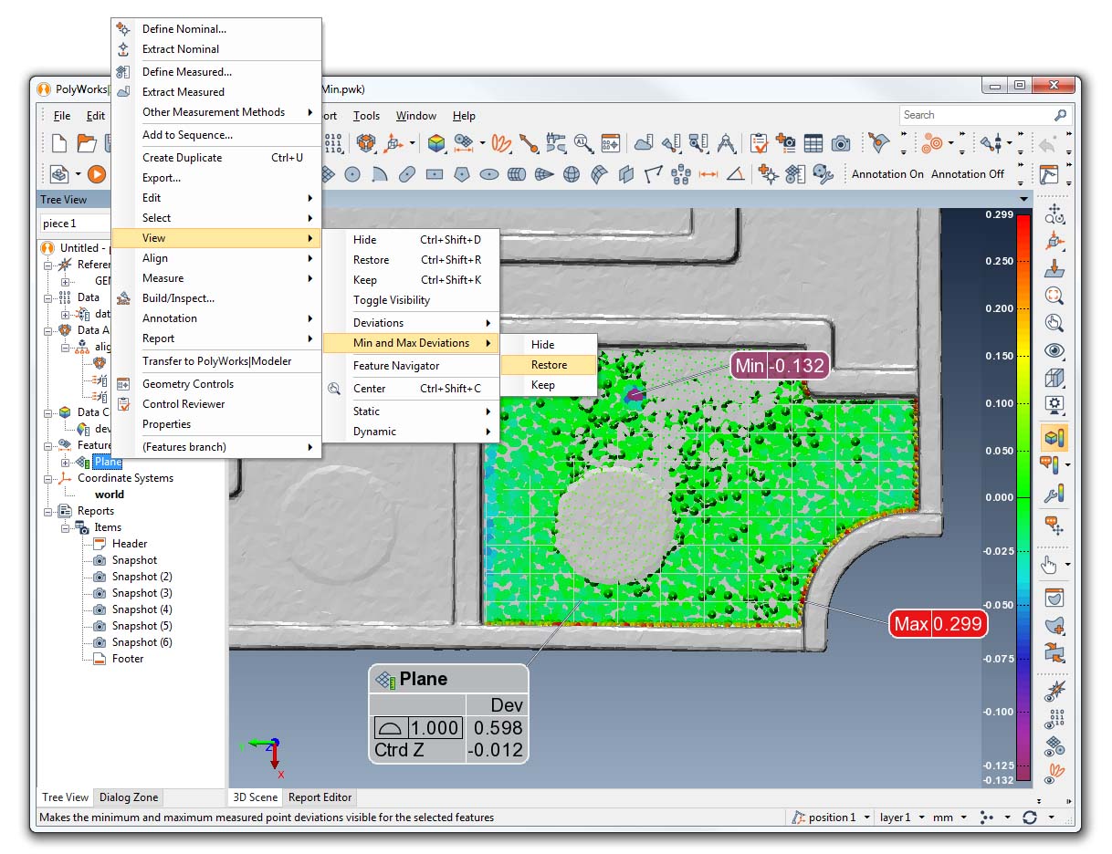Click the slot feature icon
The image size is (1112, 854).
point(408,174)
